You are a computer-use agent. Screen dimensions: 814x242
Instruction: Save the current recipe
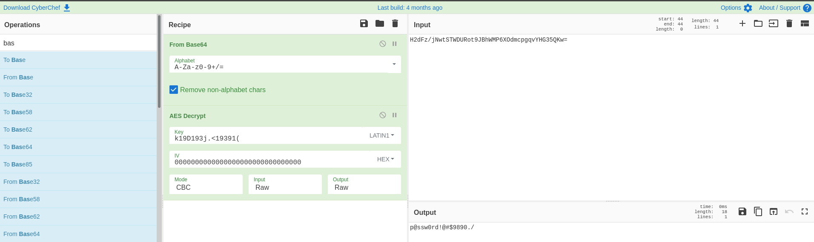pyautogui.click(x=364, y=24)
